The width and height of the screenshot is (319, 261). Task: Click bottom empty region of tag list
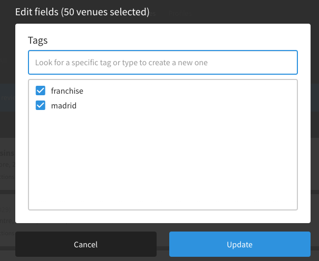tap(163, 195)
